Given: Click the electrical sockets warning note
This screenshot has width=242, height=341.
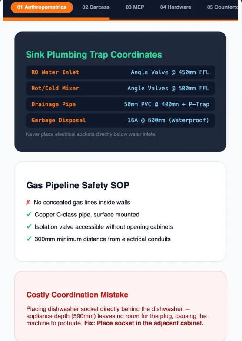Looking at the screenshot, I should (x=91, y=134).
